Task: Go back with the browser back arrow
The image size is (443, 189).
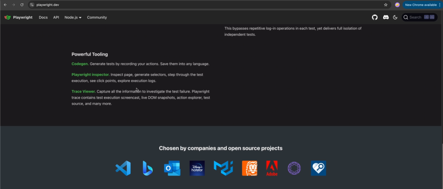Action: coord(5,5)
